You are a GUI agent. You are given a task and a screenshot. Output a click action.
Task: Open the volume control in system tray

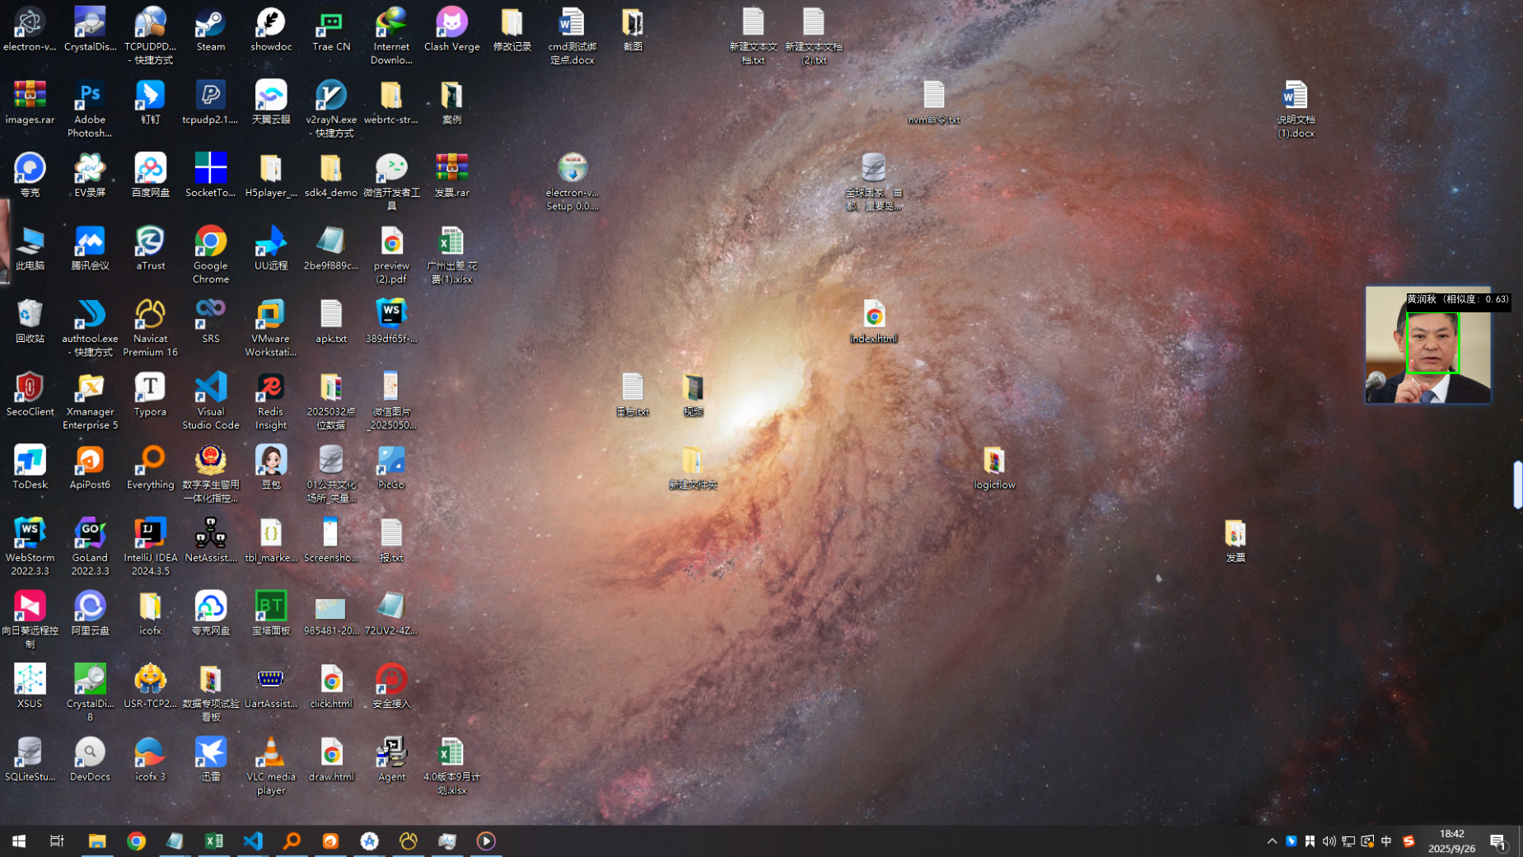click(1329, 841)
